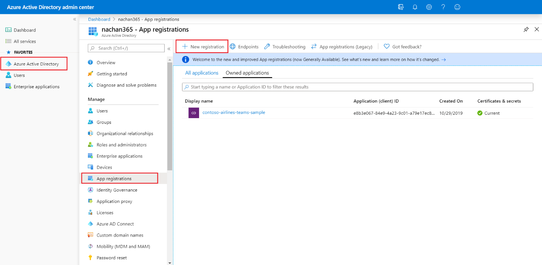Select the Owned applications tab
This screenshot has height=265, width=542.
247,73
